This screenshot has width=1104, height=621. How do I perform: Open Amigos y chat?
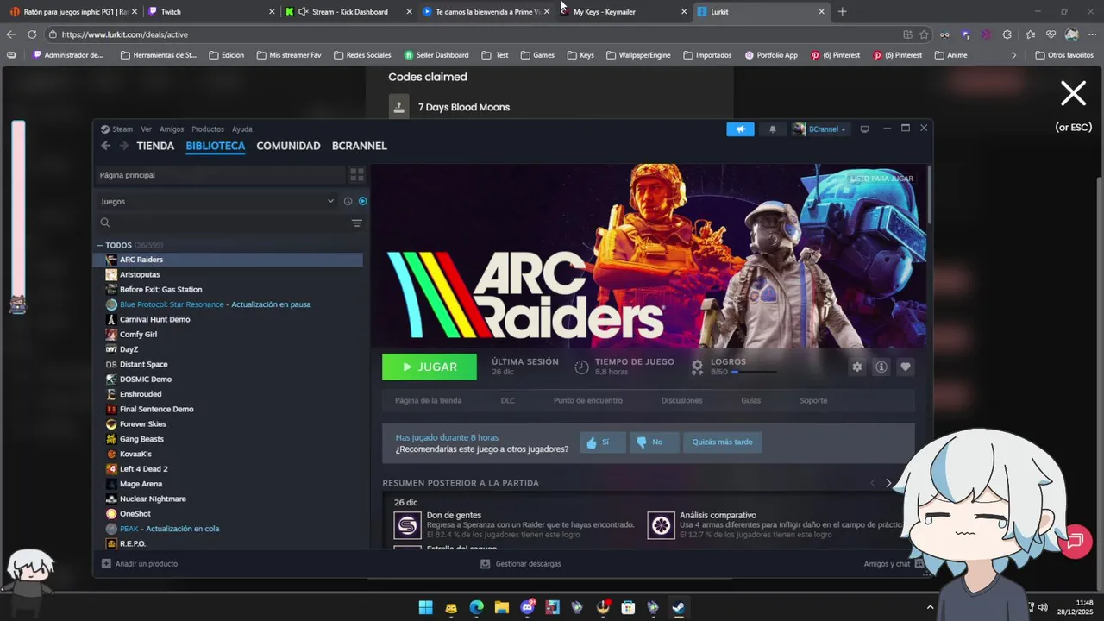click(x=894, y=564)
